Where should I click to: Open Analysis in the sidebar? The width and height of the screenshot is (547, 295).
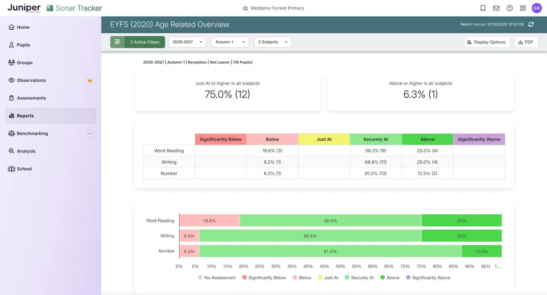(51, 151)
